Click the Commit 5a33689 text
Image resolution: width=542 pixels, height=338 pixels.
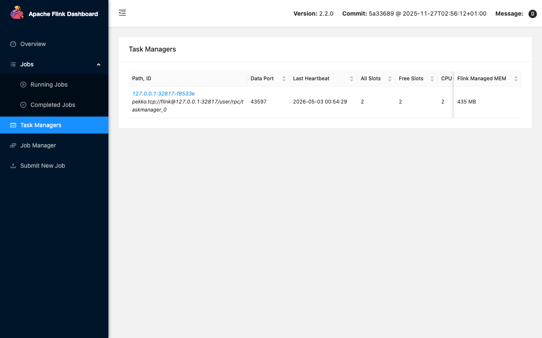point(415,14)
